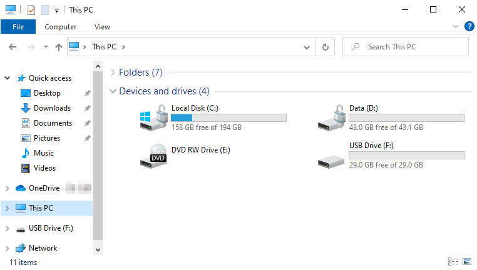Click the Properties quick access toolbar icon
The image size is (477, 270).
point(31,10)
